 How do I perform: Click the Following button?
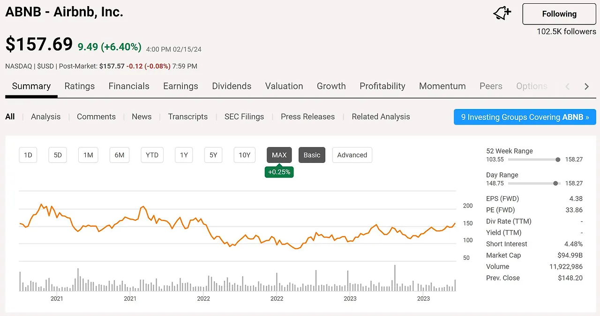tap(559, 14)
